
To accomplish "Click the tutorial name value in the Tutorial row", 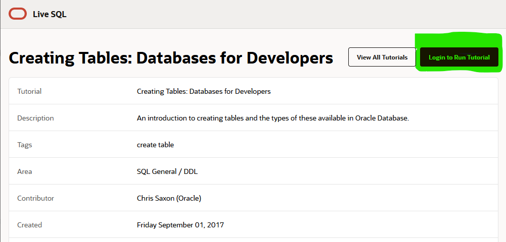I will pyautogui.click(x=204, y=91).
